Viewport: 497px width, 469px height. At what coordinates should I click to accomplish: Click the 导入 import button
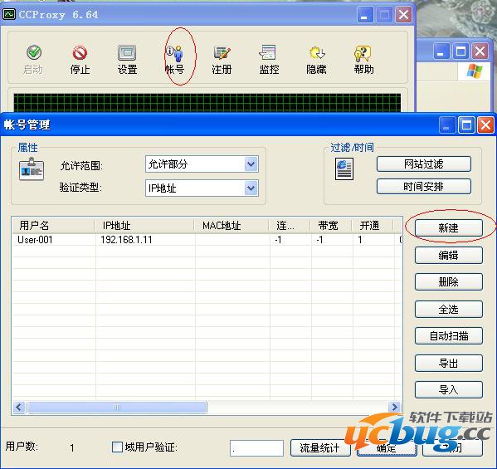pos(449,389)
